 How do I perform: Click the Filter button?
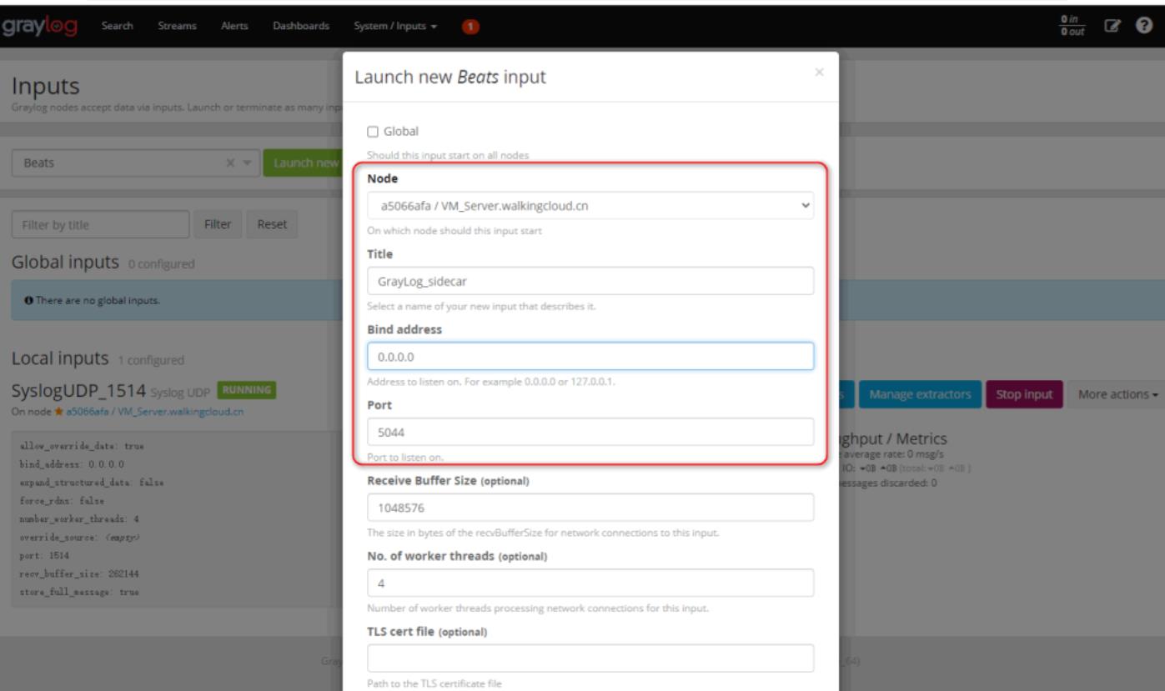pos(218,224)
